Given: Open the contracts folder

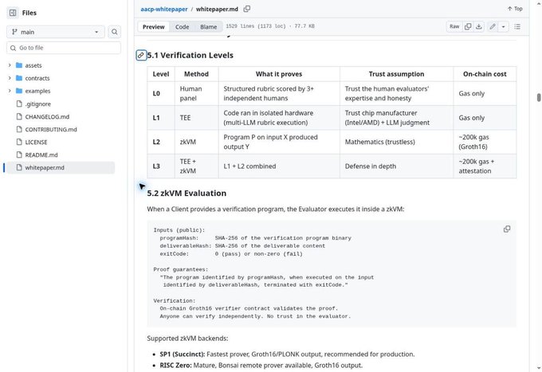Looking at the screenshot, I should click(x=37, y=78).
